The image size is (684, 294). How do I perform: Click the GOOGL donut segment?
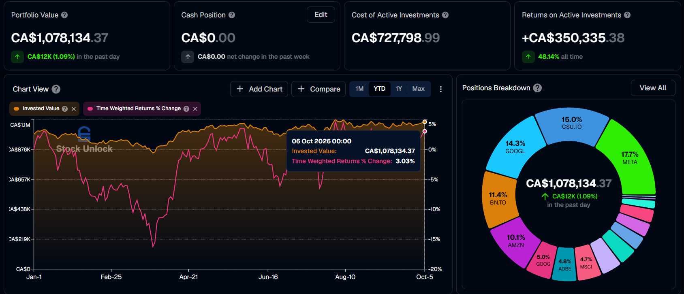point(515,147)
